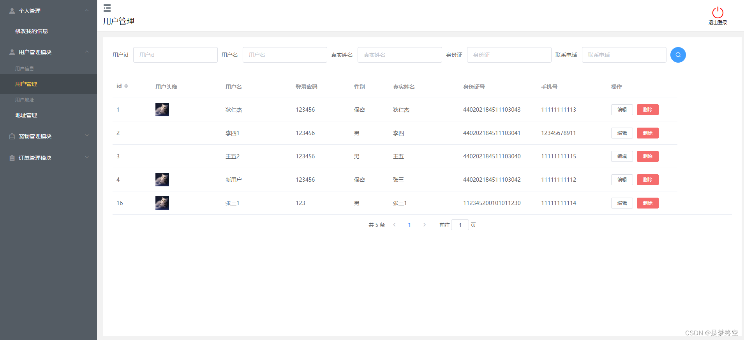
Task: Click phone number 11111111115
Action: [558, 156]
